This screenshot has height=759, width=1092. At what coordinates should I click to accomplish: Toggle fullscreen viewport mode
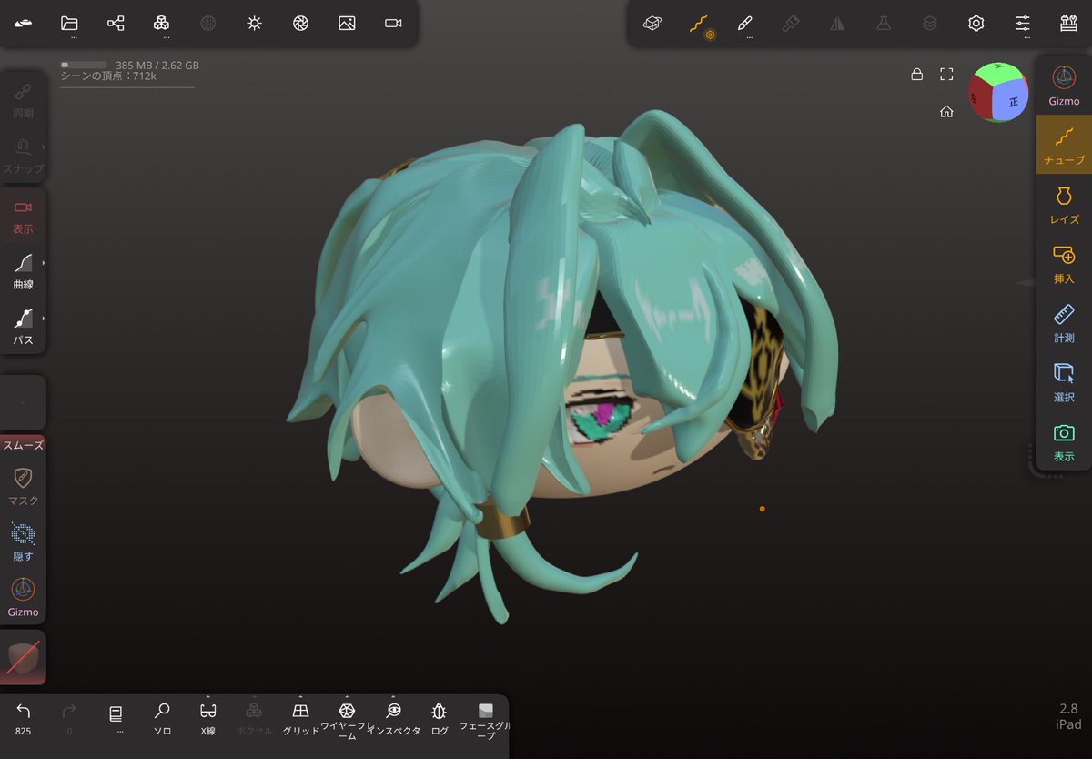point(946,74)
